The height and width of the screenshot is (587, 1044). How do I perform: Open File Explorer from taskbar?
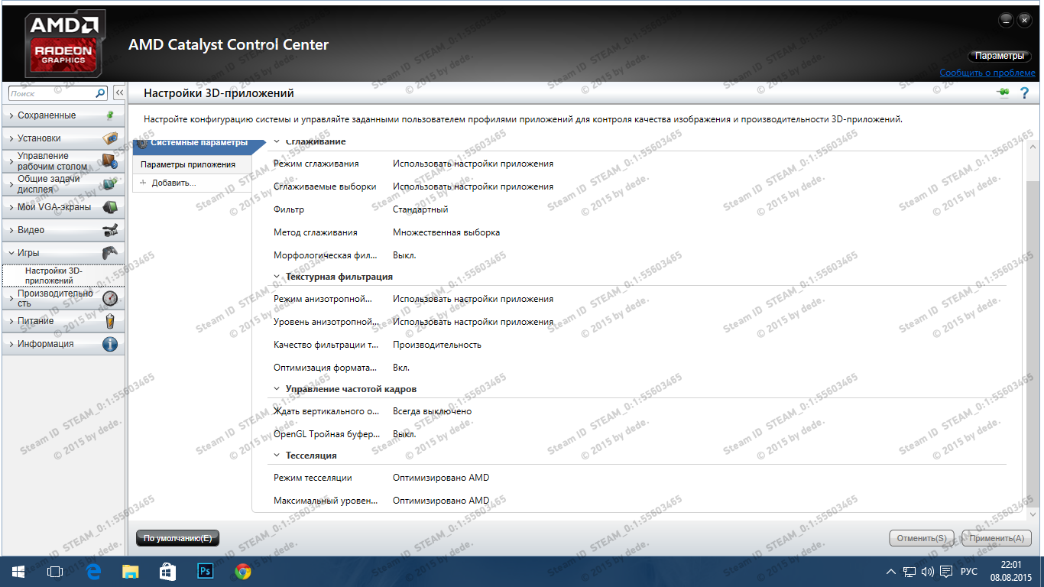click(131, 571)
